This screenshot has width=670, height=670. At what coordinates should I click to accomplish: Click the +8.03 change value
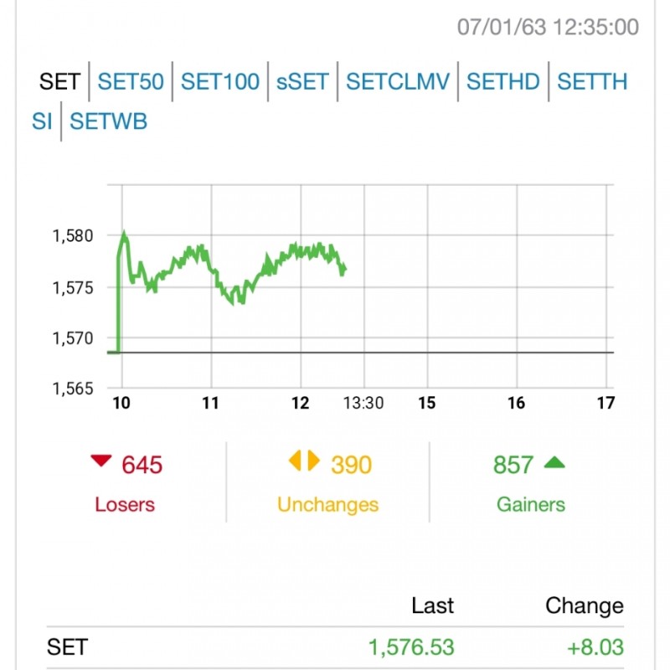pos(595,647)
